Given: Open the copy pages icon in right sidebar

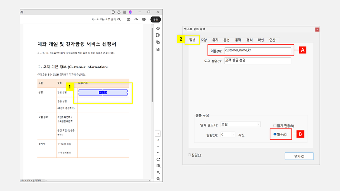Looking at the screenshot, I should click(x=158, y=42).
